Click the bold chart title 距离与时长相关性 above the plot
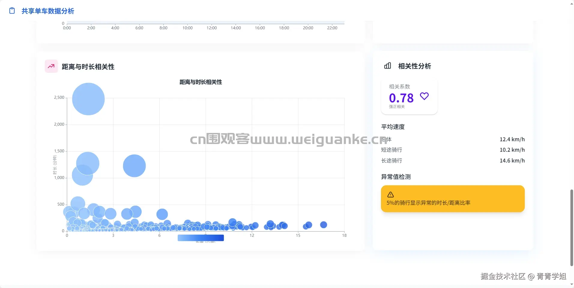Screen dimensions: 574x288 click(x=201, y=82)
